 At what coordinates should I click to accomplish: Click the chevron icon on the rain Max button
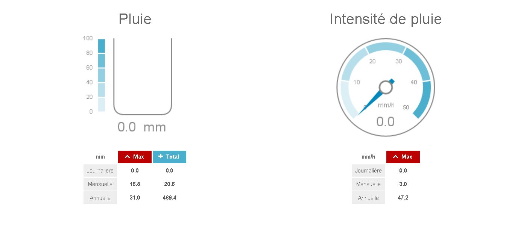pyautogui.click(x=127, y=157)
